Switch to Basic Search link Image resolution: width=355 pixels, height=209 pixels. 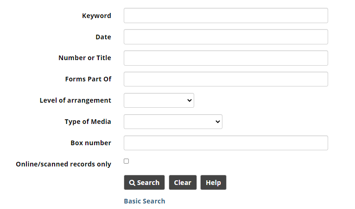point(145,201)
